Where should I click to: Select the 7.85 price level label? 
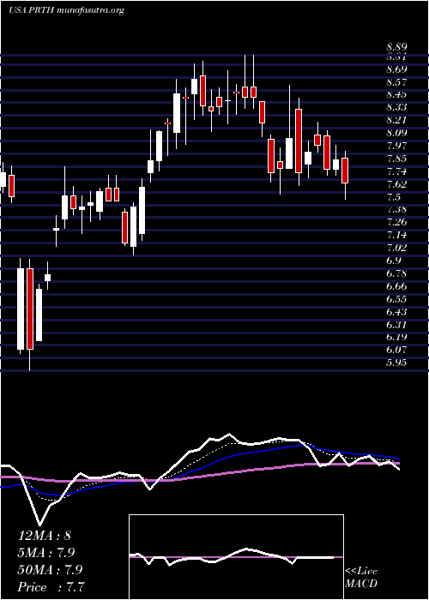[x=396, y=159]
